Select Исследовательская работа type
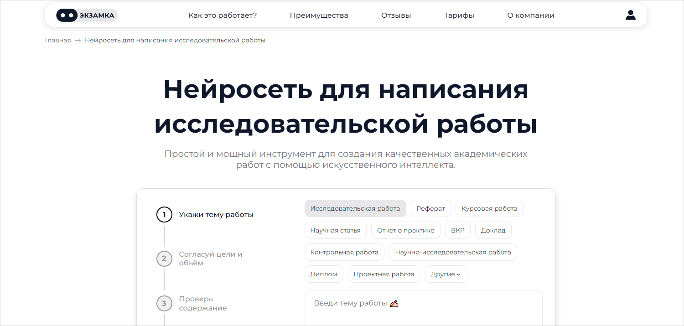The height and width of the screenshot is (326, 684). click(355, 208)
